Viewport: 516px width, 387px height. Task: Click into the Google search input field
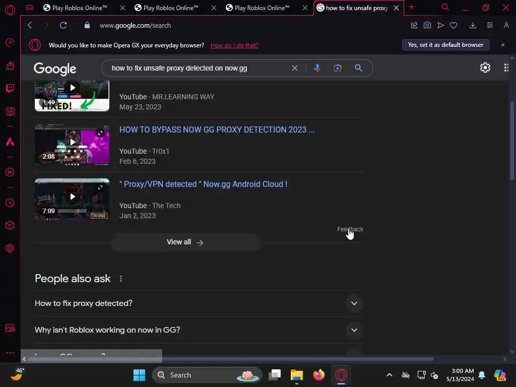[x=198, y=68]
